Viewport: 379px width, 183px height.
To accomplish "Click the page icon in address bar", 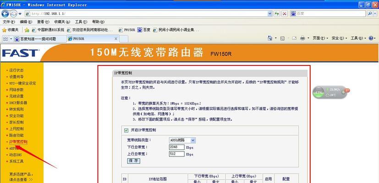I will (28, 14).
